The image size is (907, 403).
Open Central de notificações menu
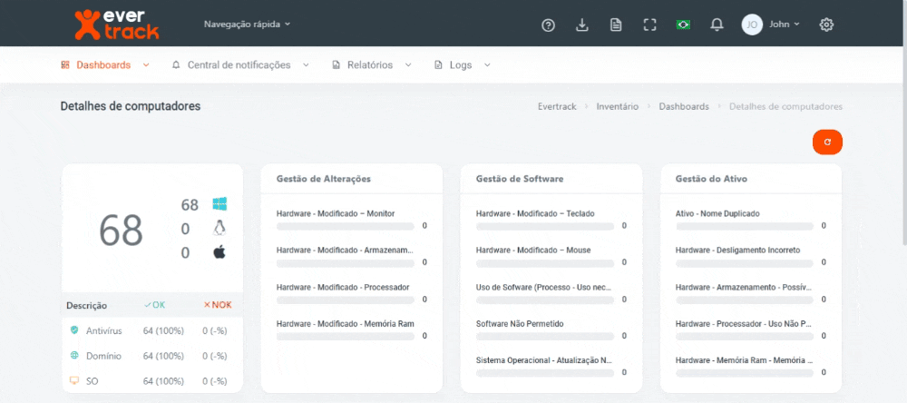(239, 65)
